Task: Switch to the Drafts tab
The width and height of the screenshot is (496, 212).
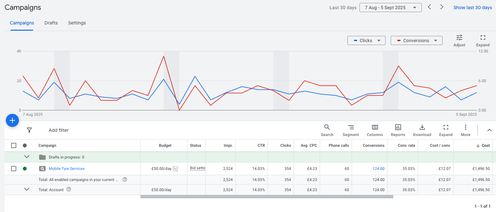Action: click(x=51, y=23)
